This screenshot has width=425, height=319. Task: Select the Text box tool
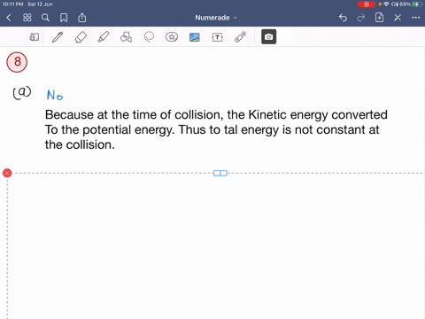click(x=217, y=37)
